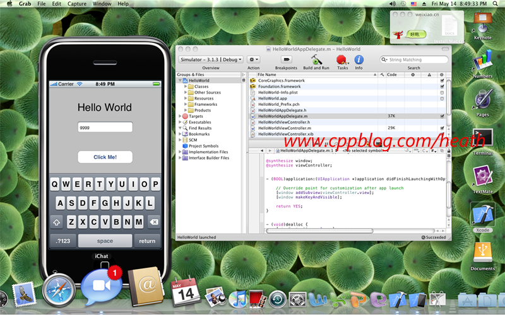The width and height of the screenshot is (505, 315).
Task: Open Time Machine in the Dock
Action: [x=278, y=299]
